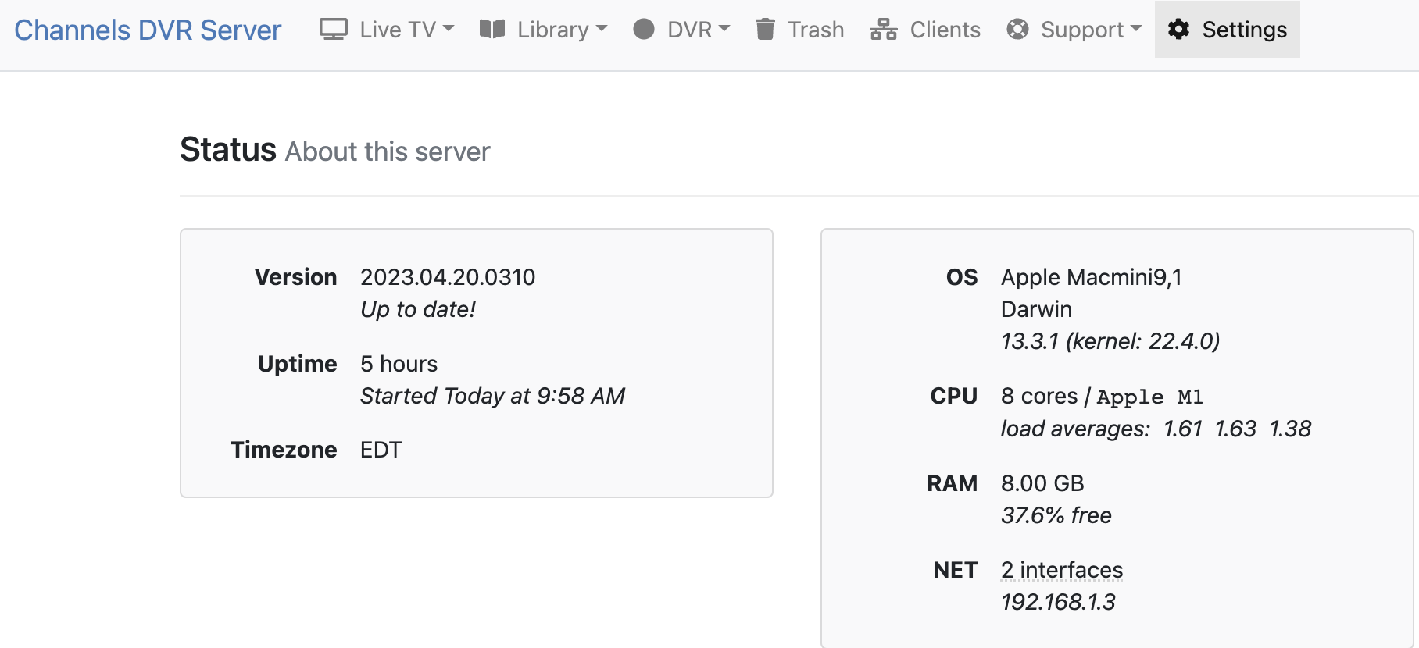Screen dimensions: 1419x648
Task: Open the Library menu label
Action: coord(552,30)
